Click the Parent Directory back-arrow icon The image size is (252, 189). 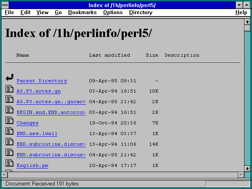(x=9, y=78)
